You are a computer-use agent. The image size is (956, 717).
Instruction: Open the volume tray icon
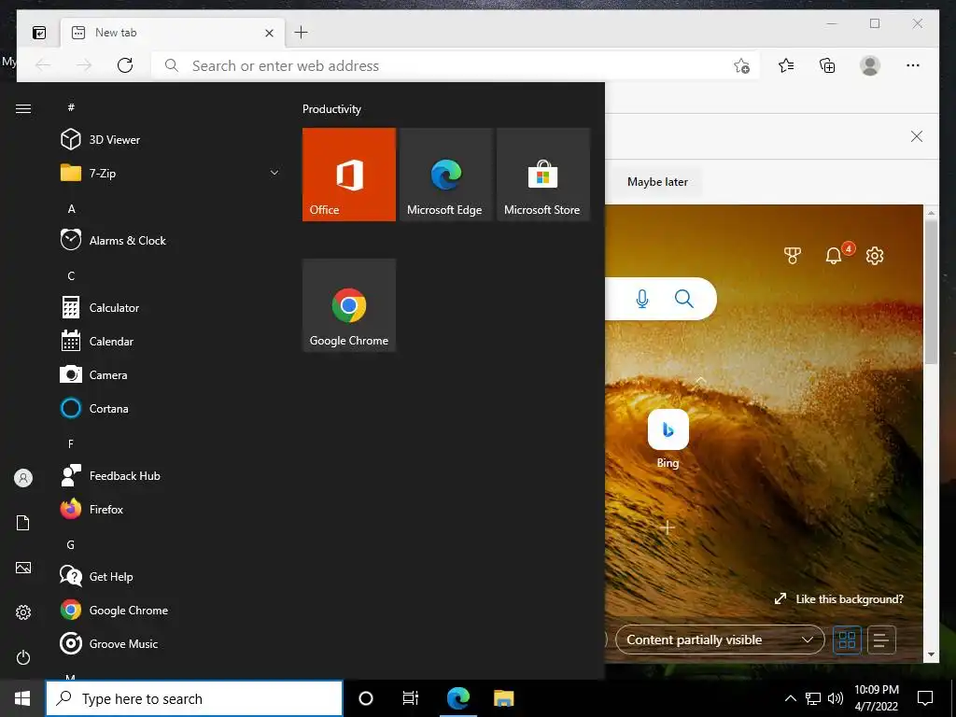pos(836,698)
